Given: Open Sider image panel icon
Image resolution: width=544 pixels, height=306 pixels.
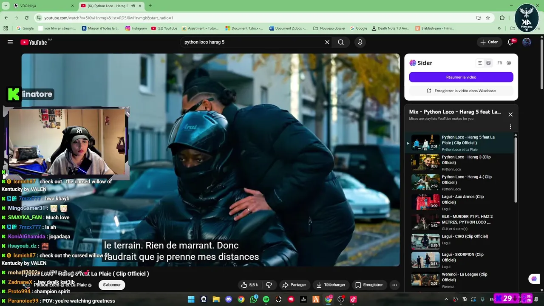Looking at the screenshot, I should coord(488,63).
